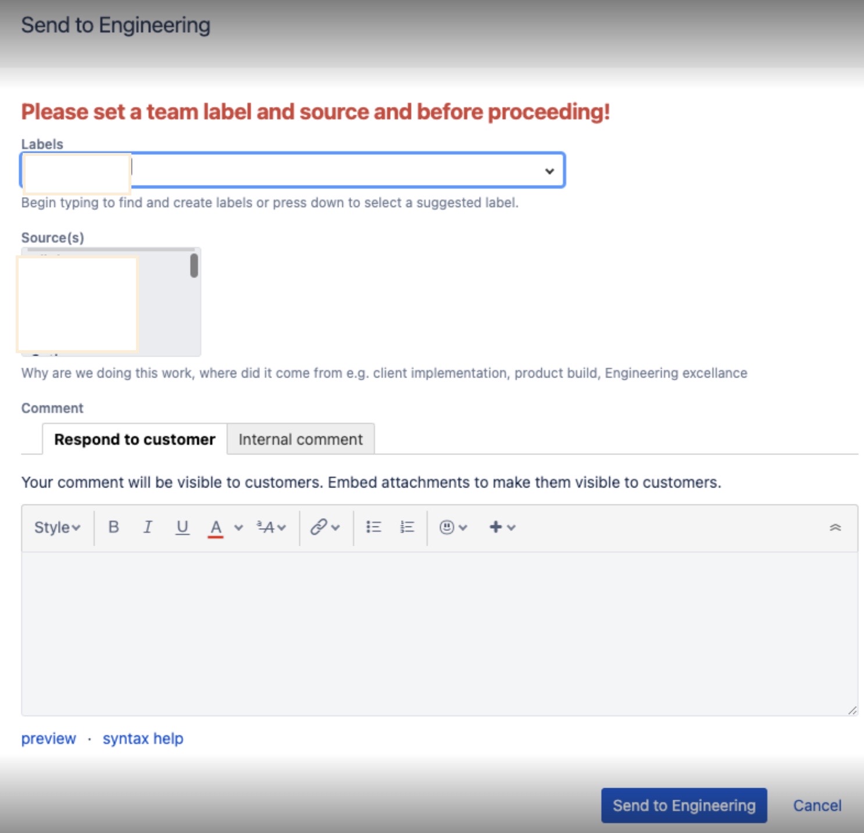Screen dimensions: 864x833
Task: Submit with Send to Engineering button
Action: click(684, 806)
